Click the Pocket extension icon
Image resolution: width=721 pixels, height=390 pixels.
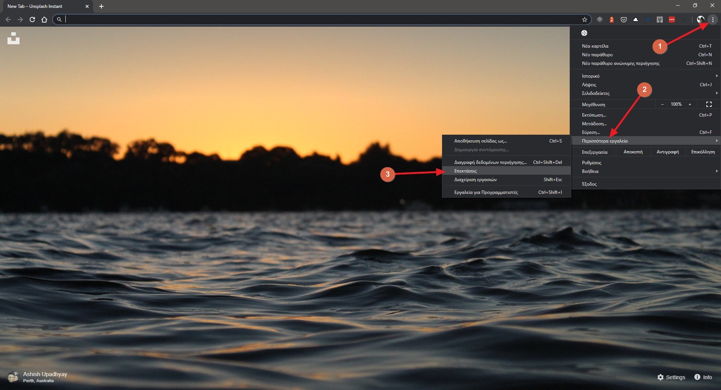point(623,19)
